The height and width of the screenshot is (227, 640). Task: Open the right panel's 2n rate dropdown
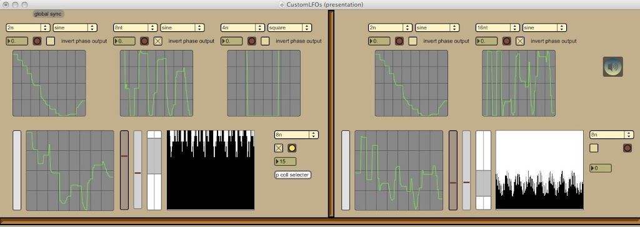tap(390, 27)
